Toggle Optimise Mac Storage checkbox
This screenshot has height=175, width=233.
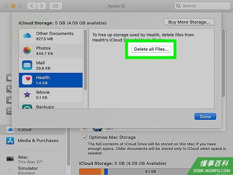click(85, 137)
